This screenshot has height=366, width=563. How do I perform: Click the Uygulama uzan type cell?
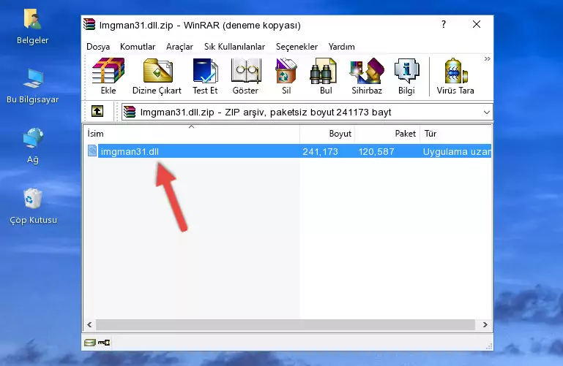pyautogui.click(x=457, y=152)
